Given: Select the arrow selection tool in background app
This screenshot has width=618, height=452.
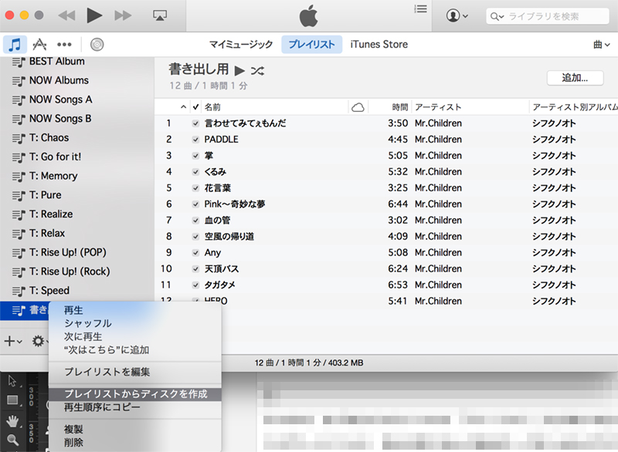Looking at the screenshot, I should click(x=12, y=381).
